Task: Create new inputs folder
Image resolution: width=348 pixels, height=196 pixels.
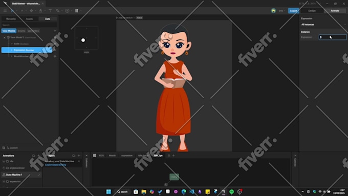Action: coord(74,156)
